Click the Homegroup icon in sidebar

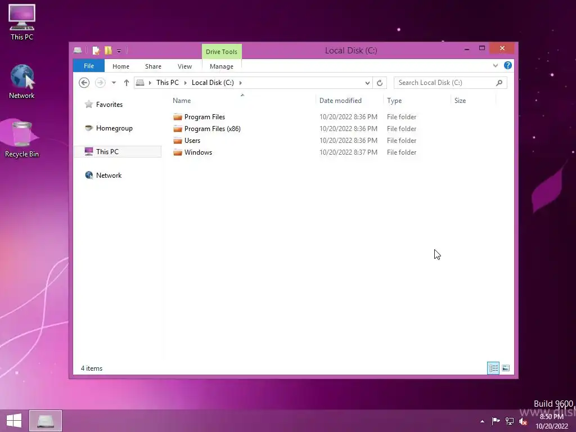(88, 128)
